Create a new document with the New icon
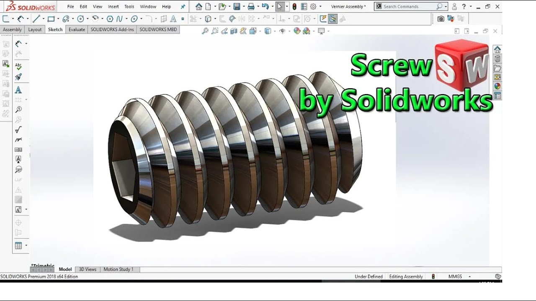 208,6
